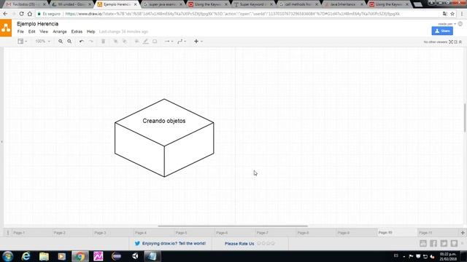Screen dimensions: 467x262
Task: Click the line color pencil icon
Action: 145,41
